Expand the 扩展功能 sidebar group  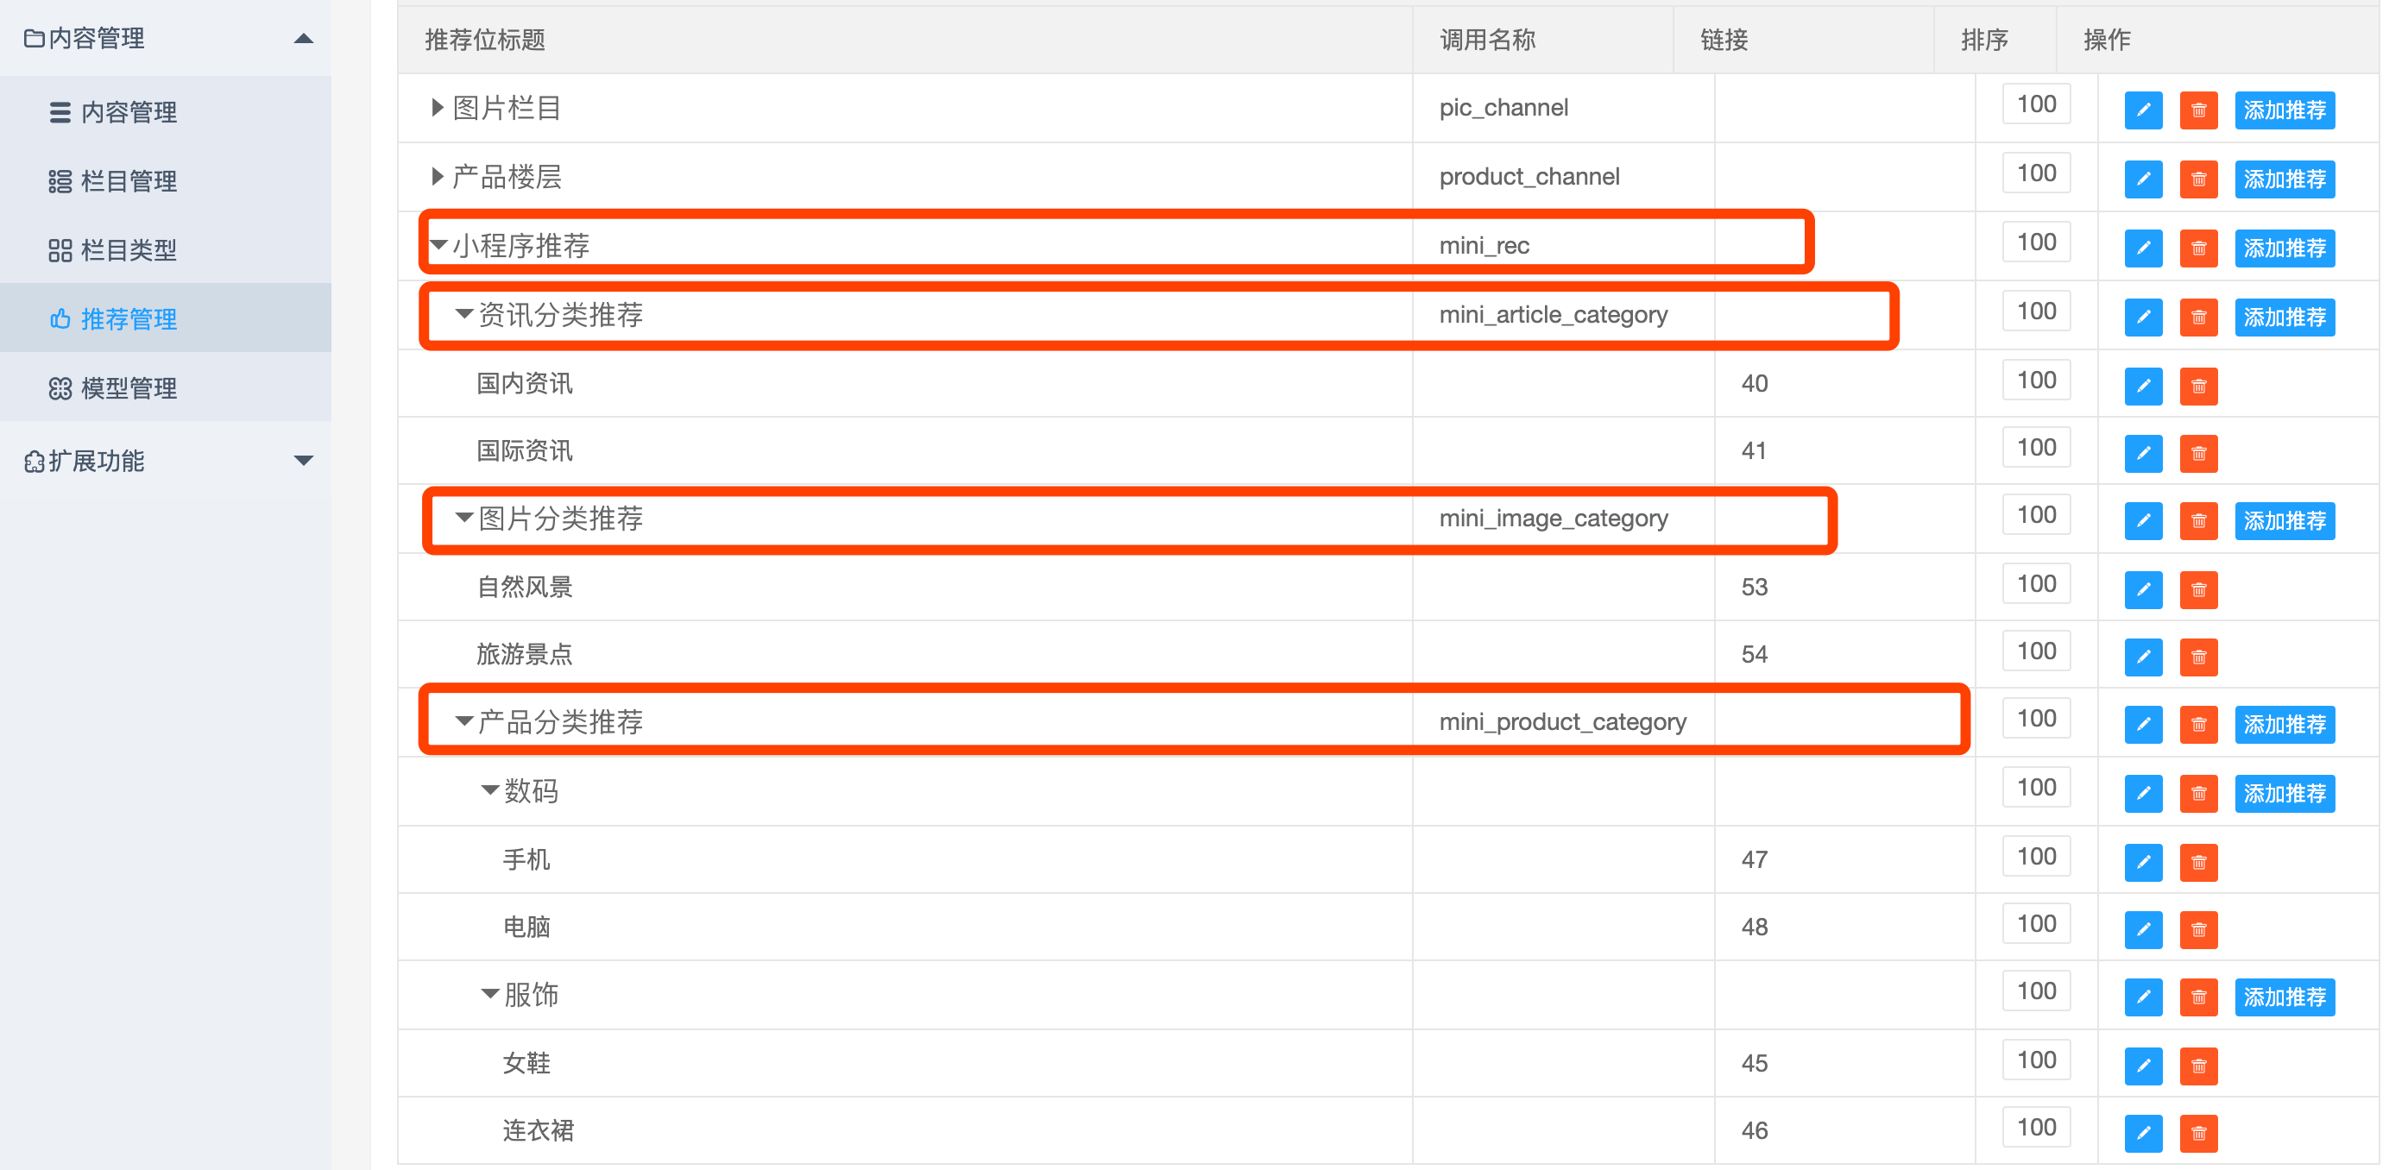(165, 461)
